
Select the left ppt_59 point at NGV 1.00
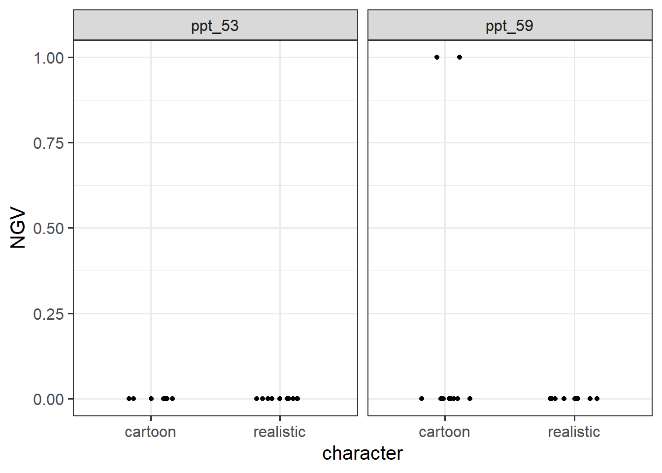[x=437, y=57]
